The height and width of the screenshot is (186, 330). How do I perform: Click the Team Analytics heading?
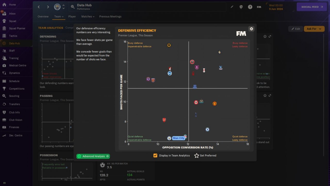tap(51, 28)
